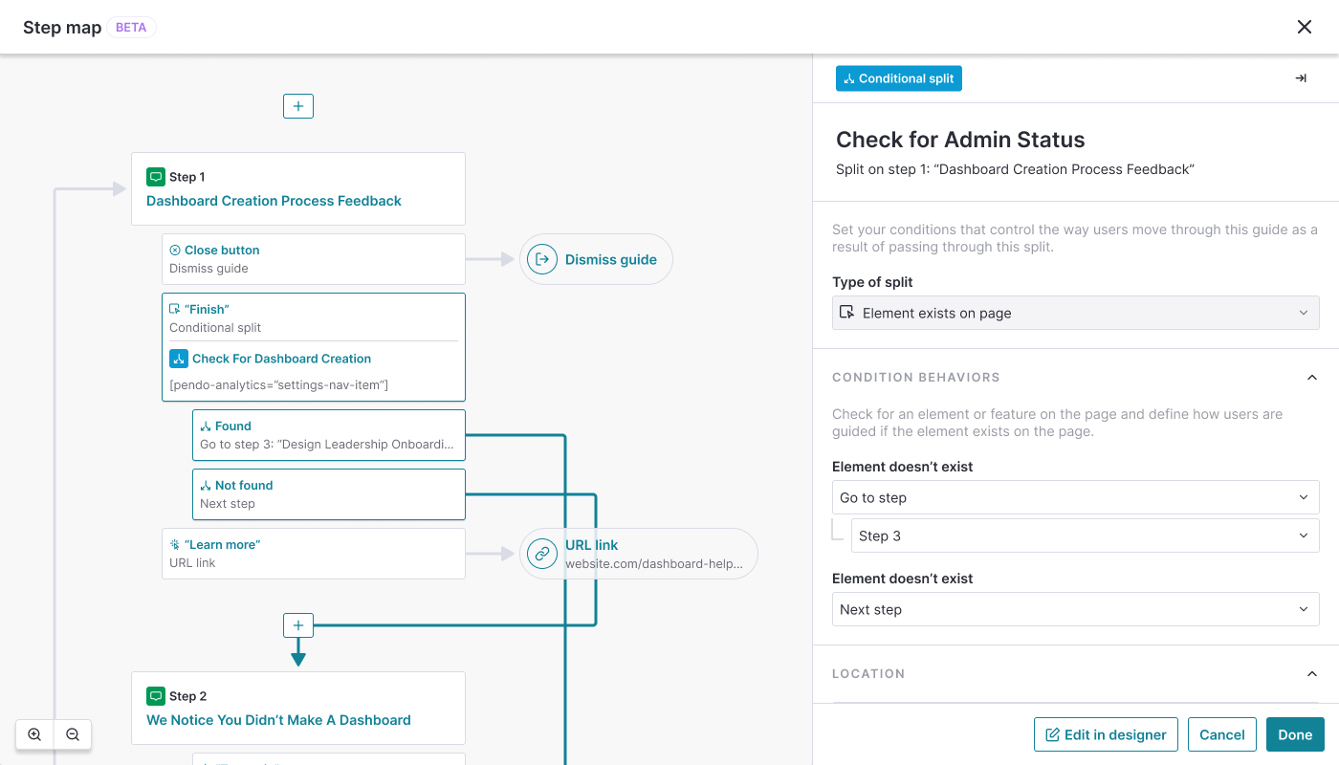Click the Step 1 chat bubble icon
Image resolution: width=1339 pixels, height=765 pixels.
[x=155, y=177]
